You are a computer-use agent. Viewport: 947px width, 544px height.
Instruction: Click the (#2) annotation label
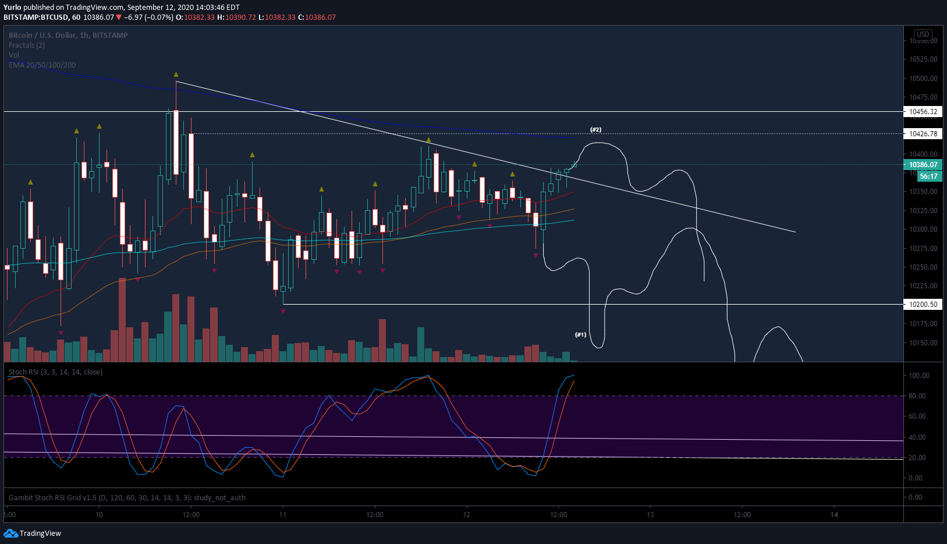pyautogui.click(x=595, y=129)
